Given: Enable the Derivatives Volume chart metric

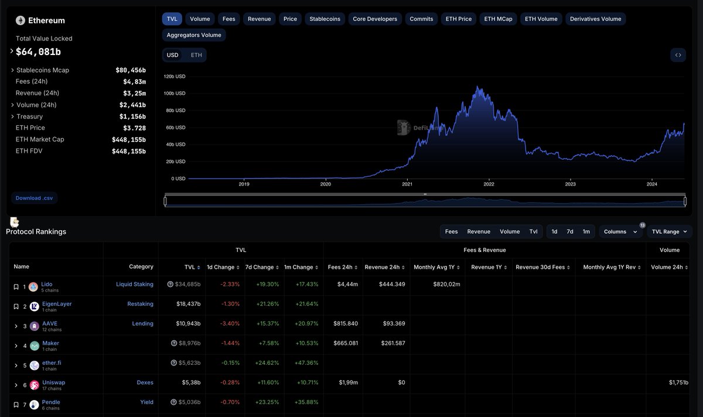Looking at the screenshot, I should point(595,19).
